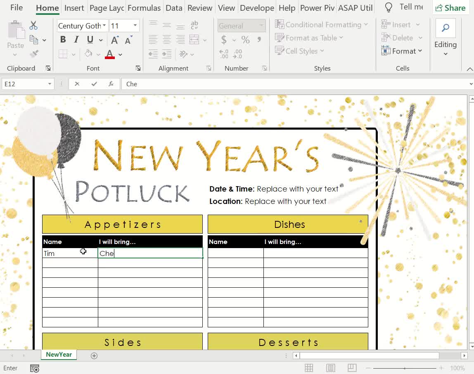
Task: Apply the currency ($) number format
Action: click(224, 40)
